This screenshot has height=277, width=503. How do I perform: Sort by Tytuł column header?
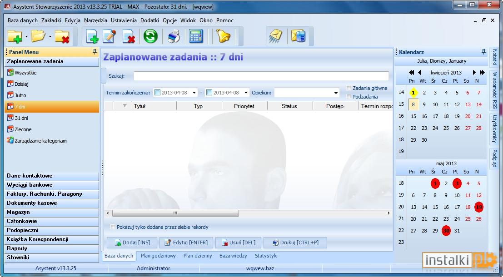coord(154,106)
